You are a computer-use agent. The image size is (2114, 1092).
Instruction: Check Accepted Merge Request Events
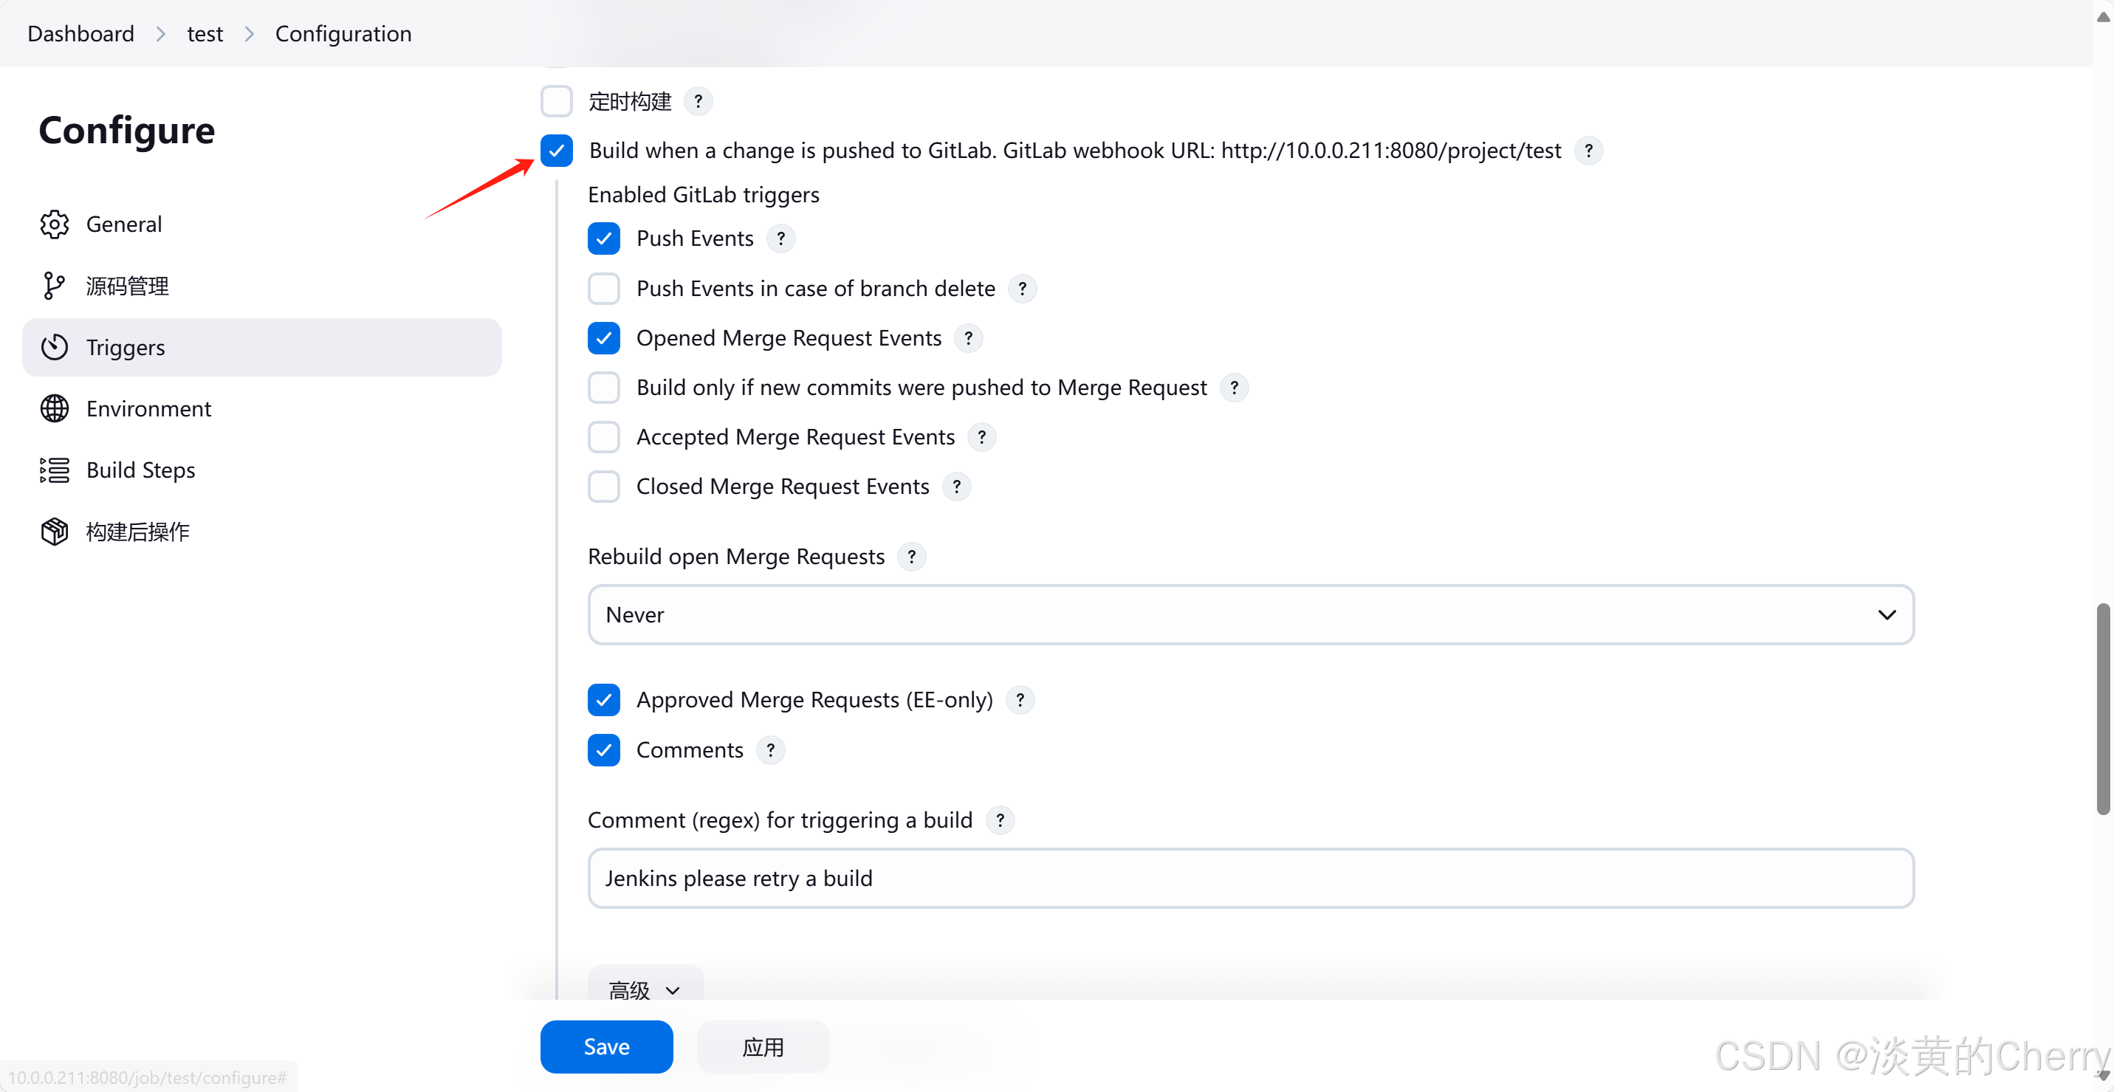pyautogui.click(x=604, y=437)
